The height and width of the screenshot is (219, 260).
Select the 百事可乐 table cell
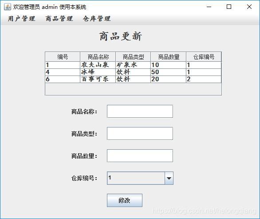pyautogui.click(x=98, y=79)
